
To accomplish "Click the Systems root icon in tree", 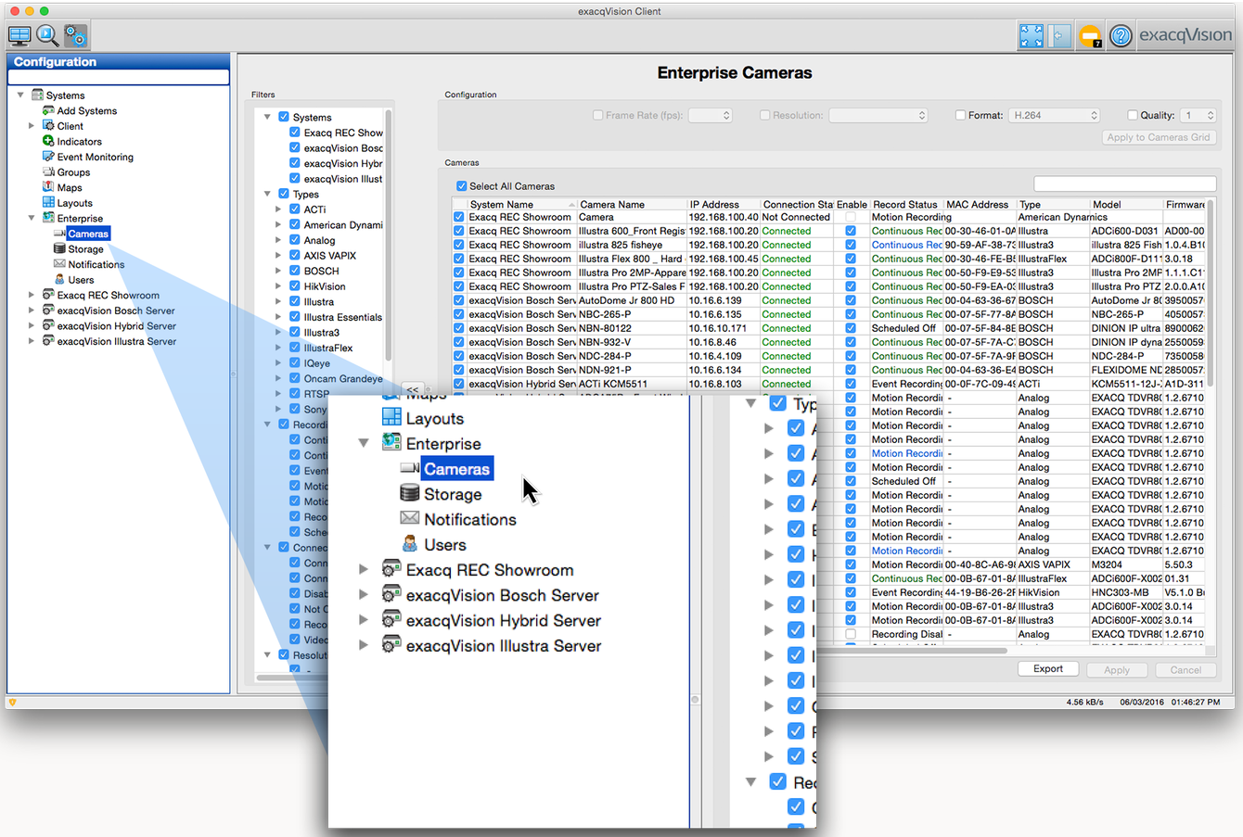I will (x=38, y=95).
